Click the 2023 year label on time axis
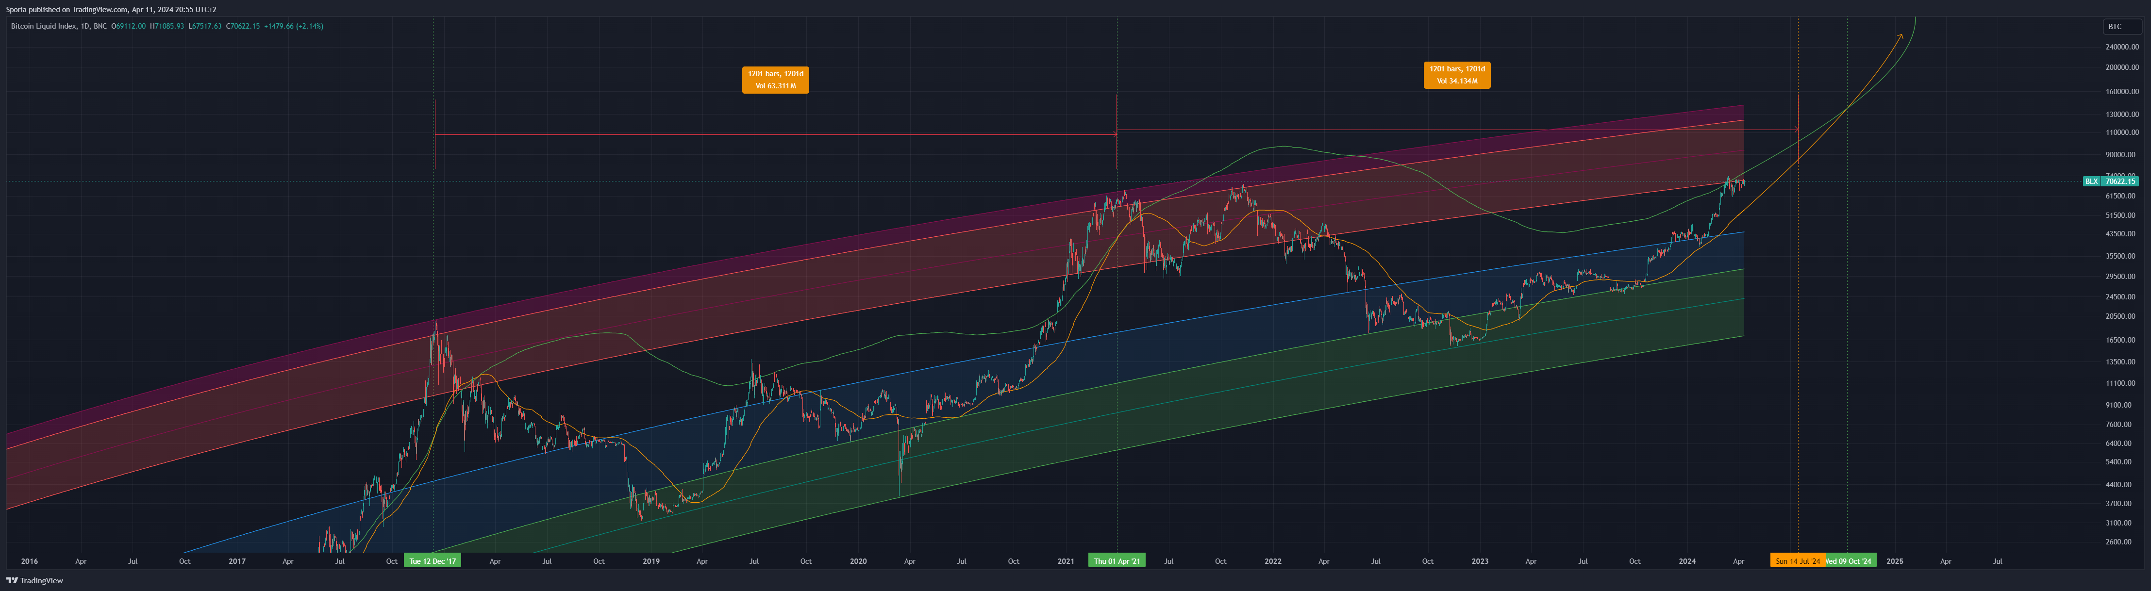This screenshot has width=2151, height=591. tap(1480, 561)
